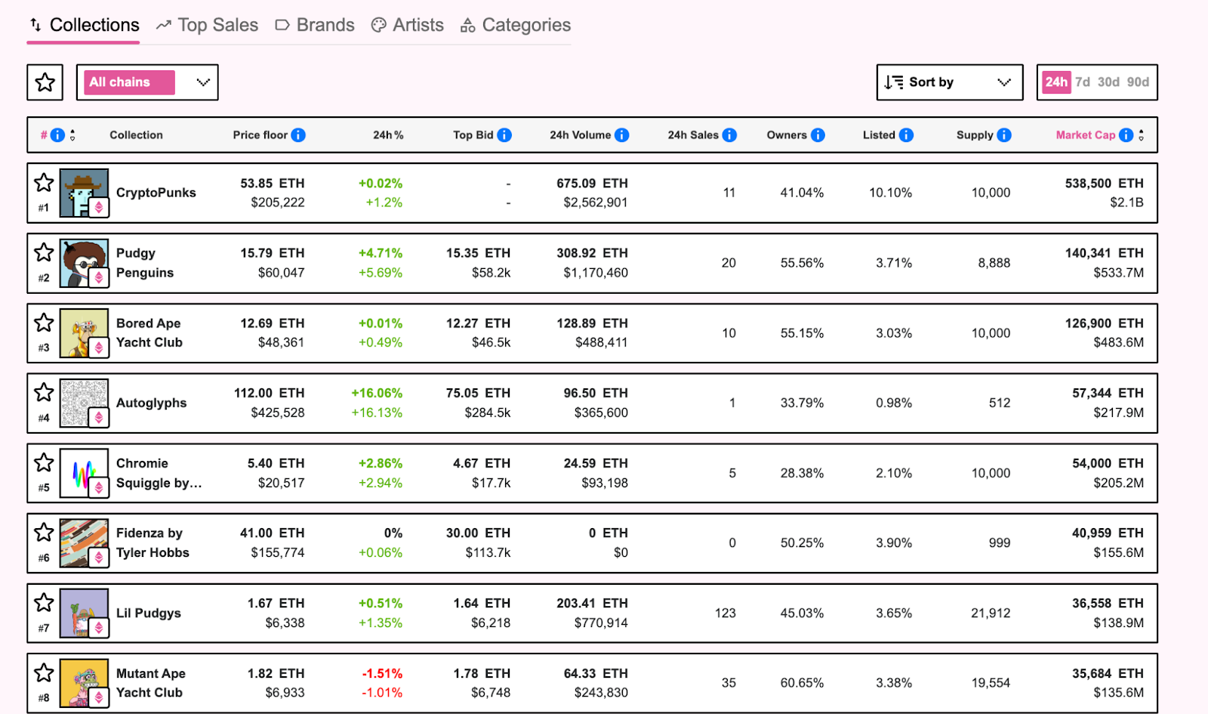This screenshot has width=1208, height=714.
Task: Click the Supply column info icon
Action: (x=1004, y=135)
